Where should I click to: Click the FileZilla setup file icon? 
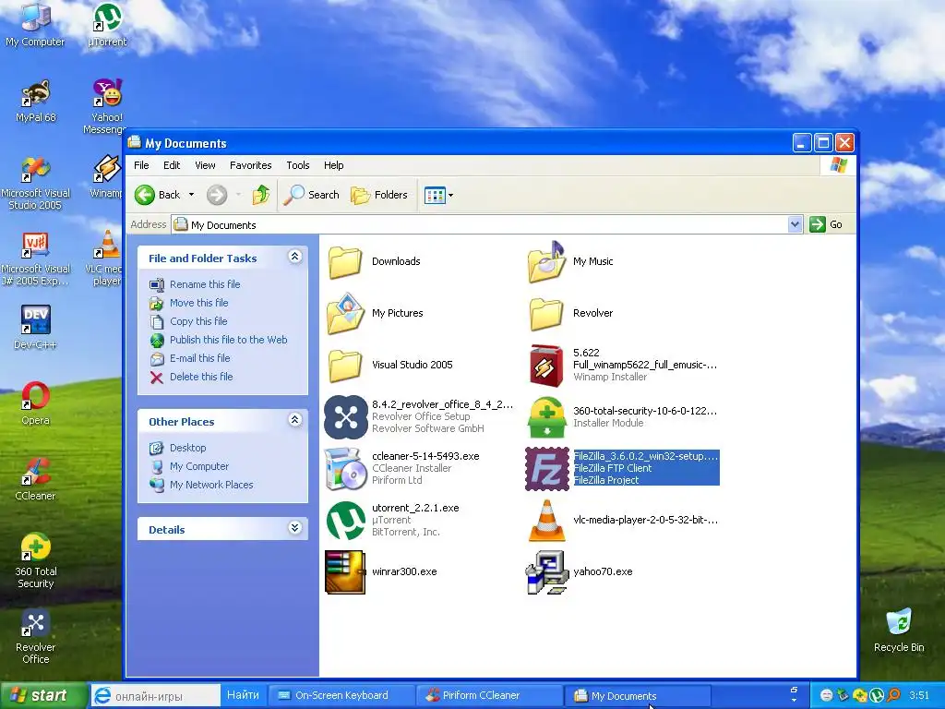click(x=546, y=468)
